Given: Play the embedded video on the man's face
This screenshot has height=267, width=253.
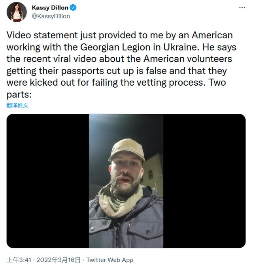Looking at the screenshot, I should coord(125,174).
